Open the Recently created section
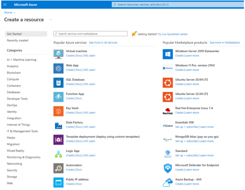The width and height of the screenshot is (245, 190). coord(18,40)
